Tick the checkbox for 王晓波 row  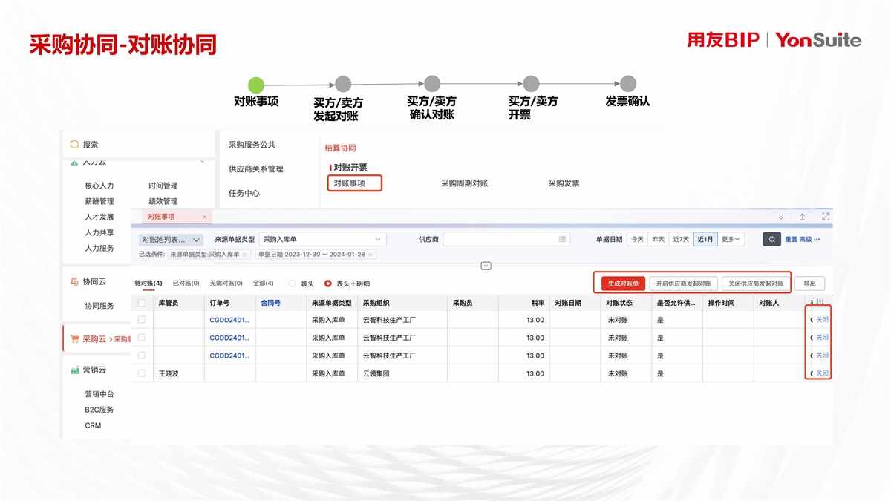pyautogui.click(x=142, y=373)
